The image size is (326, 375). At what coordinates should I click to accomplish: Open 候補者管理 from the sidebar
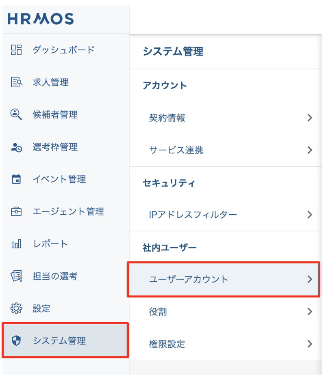pyautogui.click(x=55, y=114)
